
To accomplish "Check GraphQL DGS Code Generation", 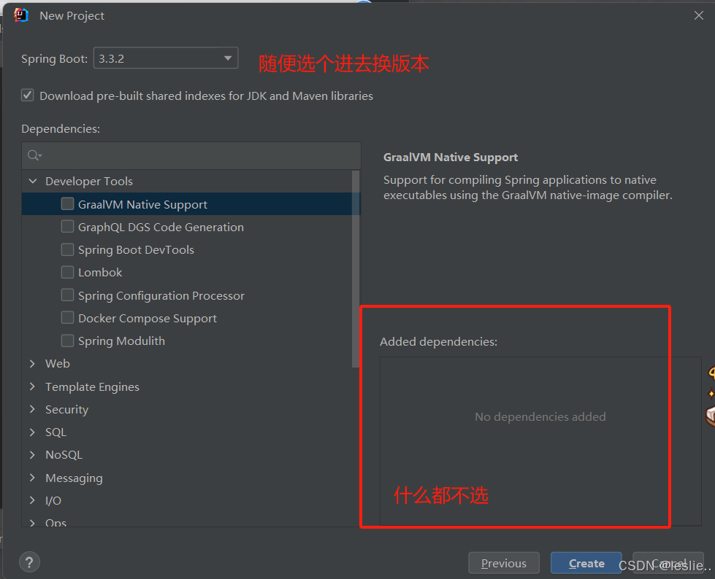I will [x=67, y=226].
